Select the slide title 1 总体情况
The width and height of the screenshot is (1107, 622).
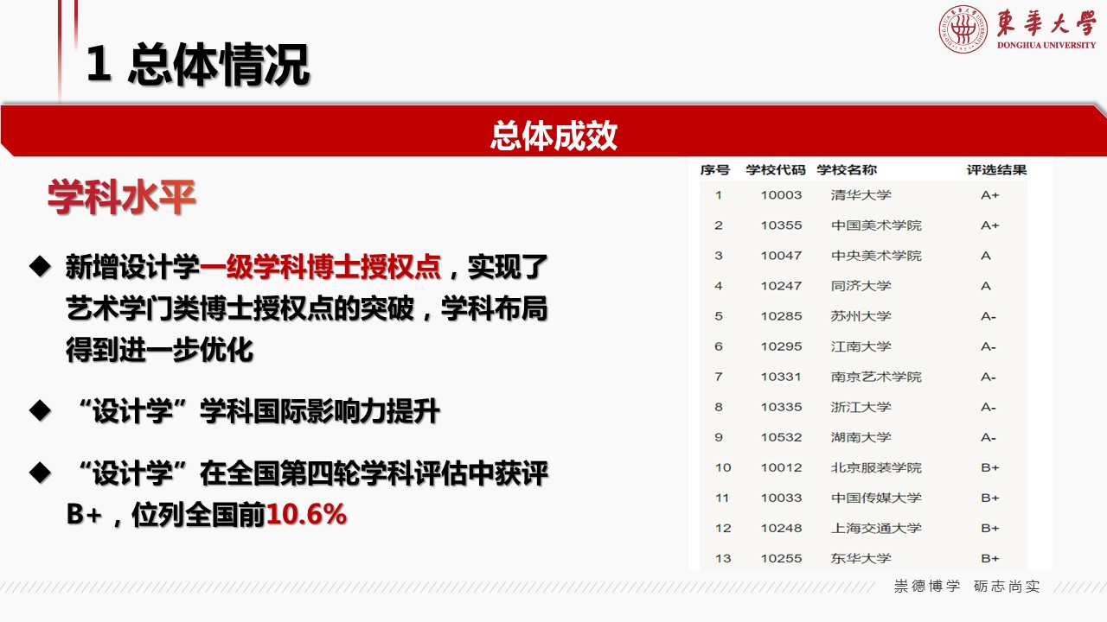[x=198, y=67]
